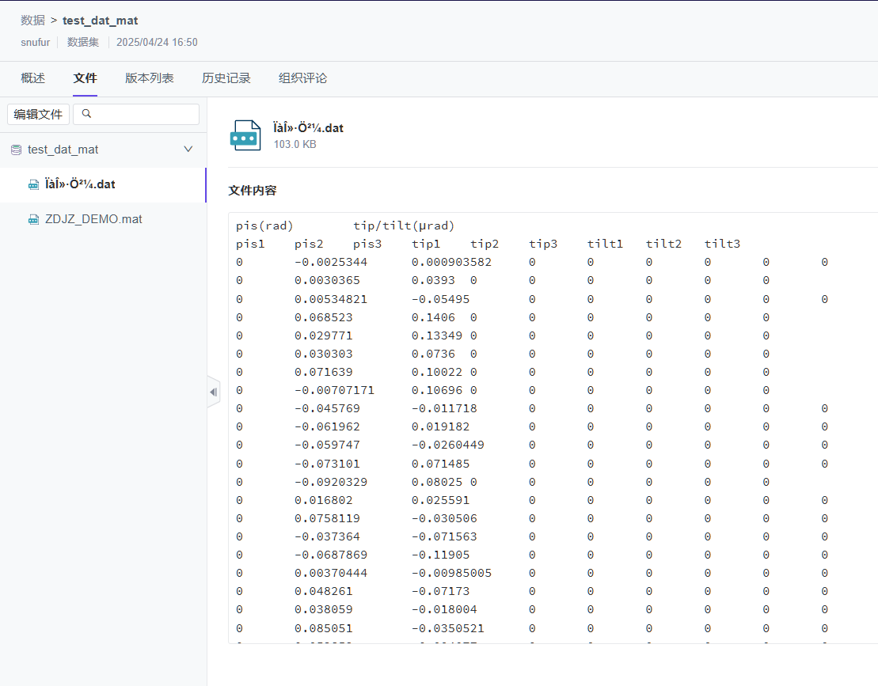Click the value 0.030303
The height and width of the screenshot is (686, 878).
pos(324,354)
